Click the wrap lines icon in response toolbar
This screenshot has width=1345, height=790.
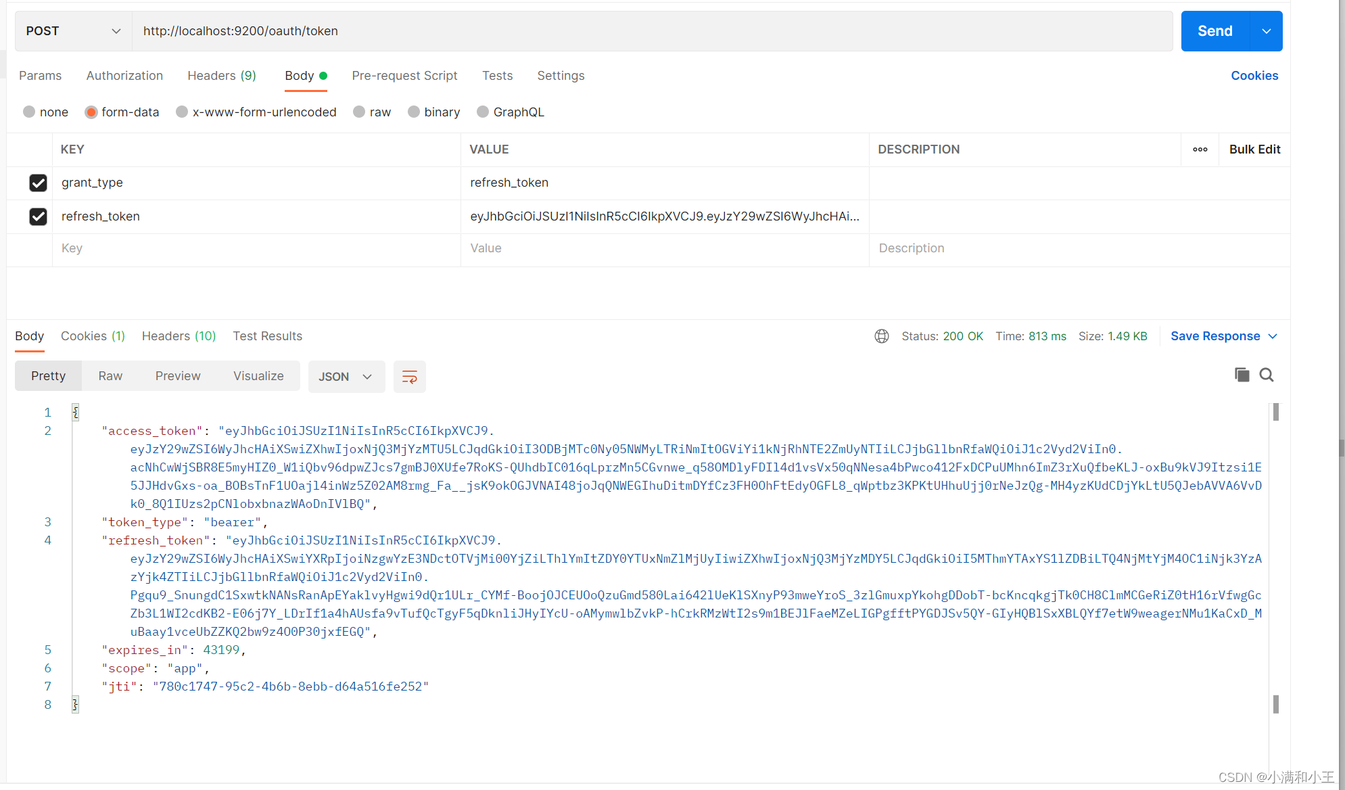(409, 377)
